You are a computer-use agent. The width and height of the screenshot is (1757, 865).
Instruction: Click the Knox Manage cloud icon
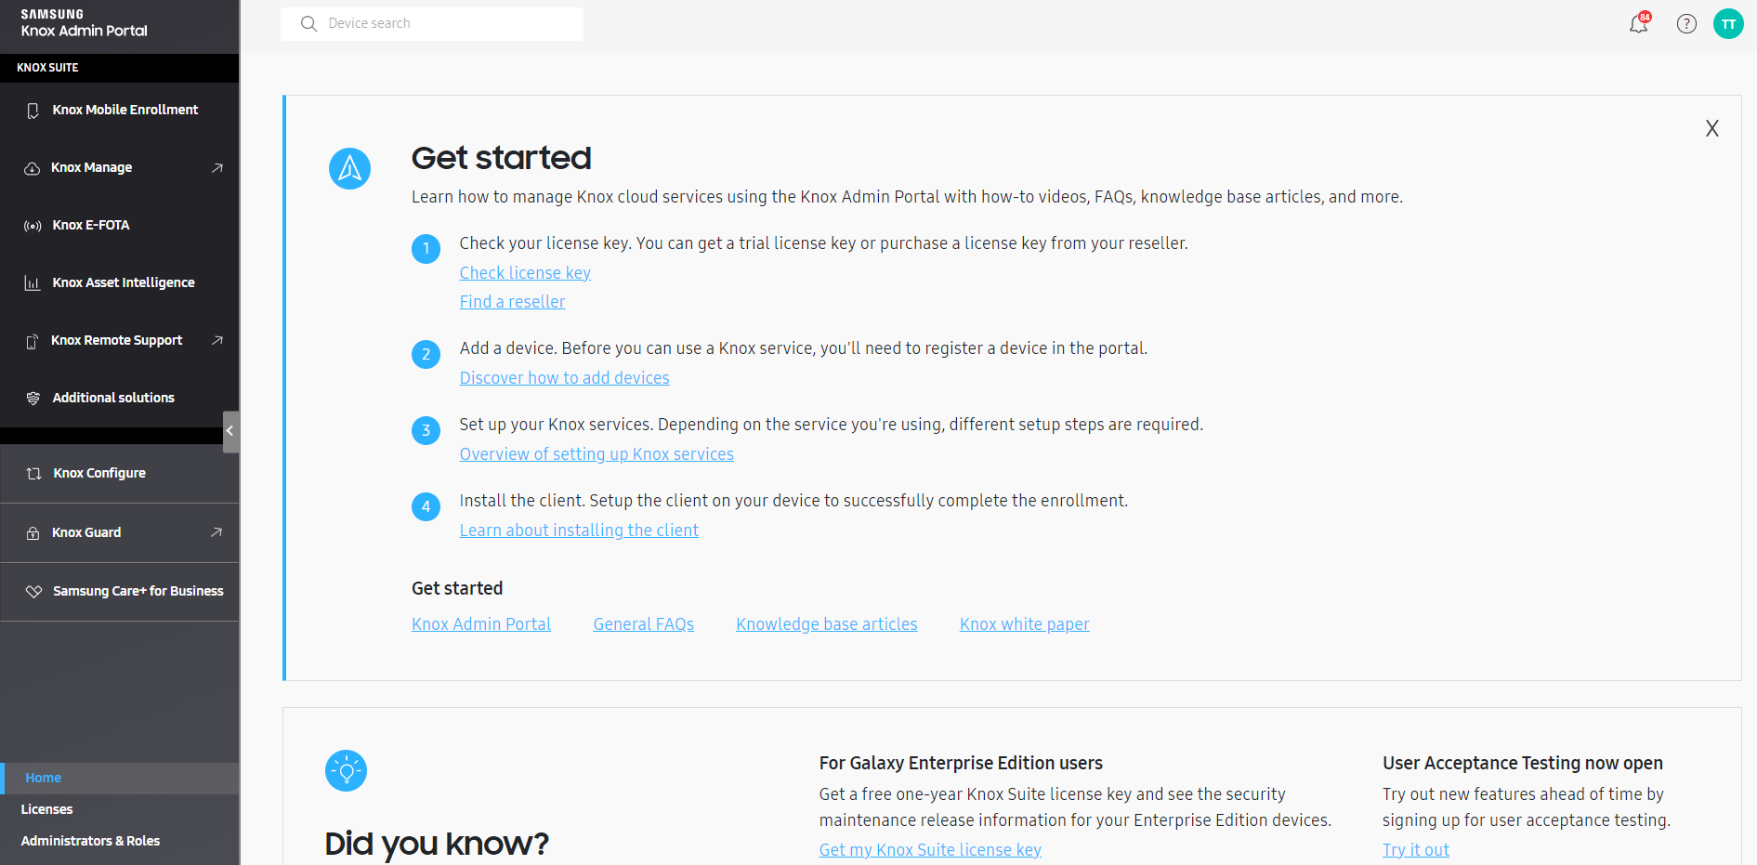tap(33, 168)
